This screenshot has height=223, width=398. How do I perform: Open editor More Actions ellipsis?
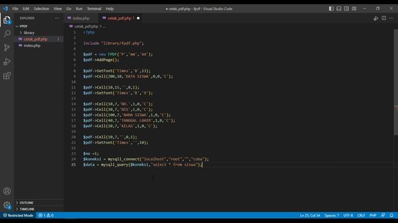pyautogui.click(x=391, y=18)
